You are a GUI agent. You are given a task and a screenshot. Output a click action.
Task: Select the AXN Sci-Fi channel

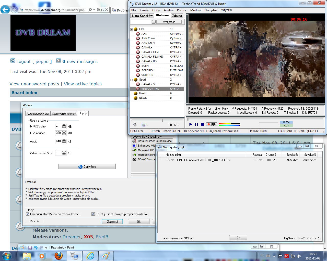pyautogui.click(x=148, y=43)
